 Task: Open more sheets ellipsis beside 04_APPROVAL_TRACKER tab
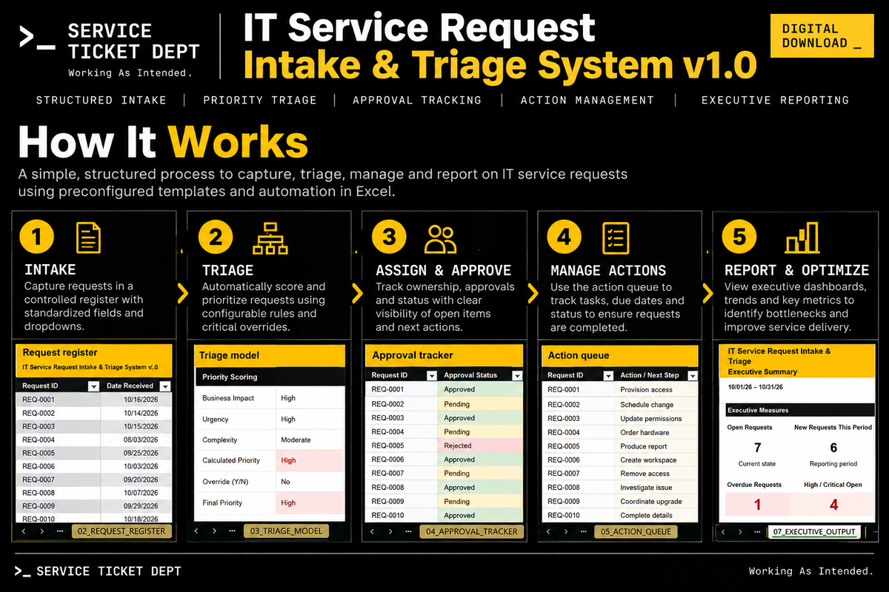(x=409, y=531)
